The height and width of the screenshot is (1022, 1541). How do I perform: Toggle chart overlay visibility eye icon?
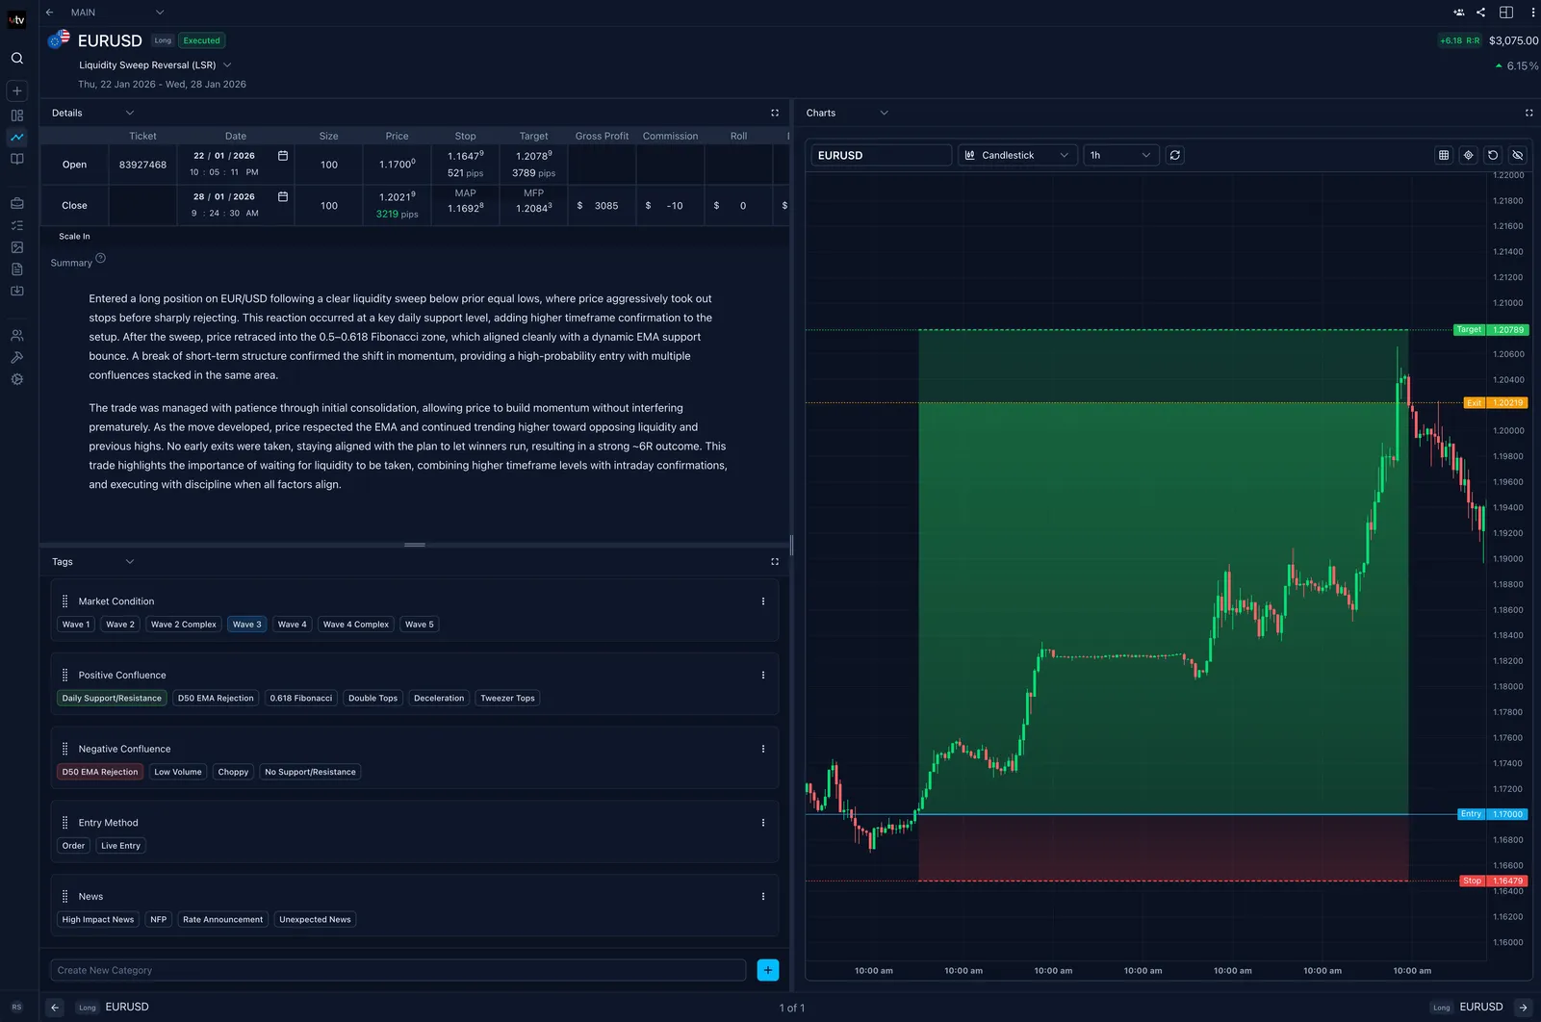1518,155
